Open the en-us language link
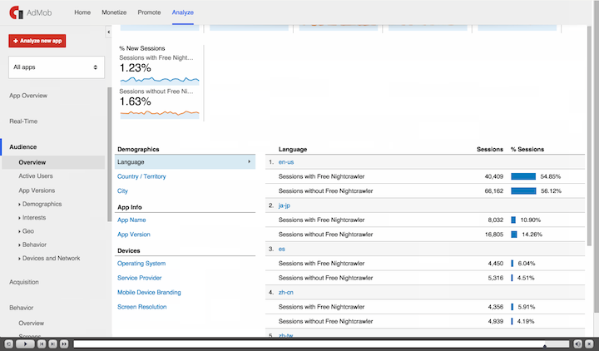The width and height of the screenshot is (599, 351). (286, 162)
